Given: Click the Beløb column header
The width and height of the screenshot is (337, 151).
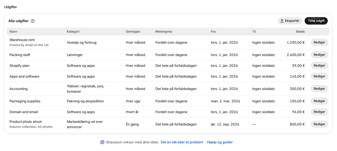Looking at the screenshot, I should point(300,32).
